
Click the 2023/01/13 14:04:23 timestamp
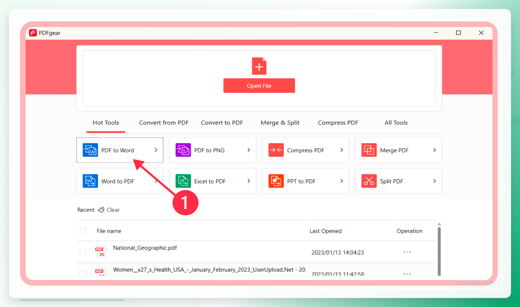(338, 252)
